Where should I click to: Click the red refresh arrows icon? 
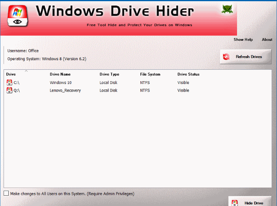click(x=226, y=57)
